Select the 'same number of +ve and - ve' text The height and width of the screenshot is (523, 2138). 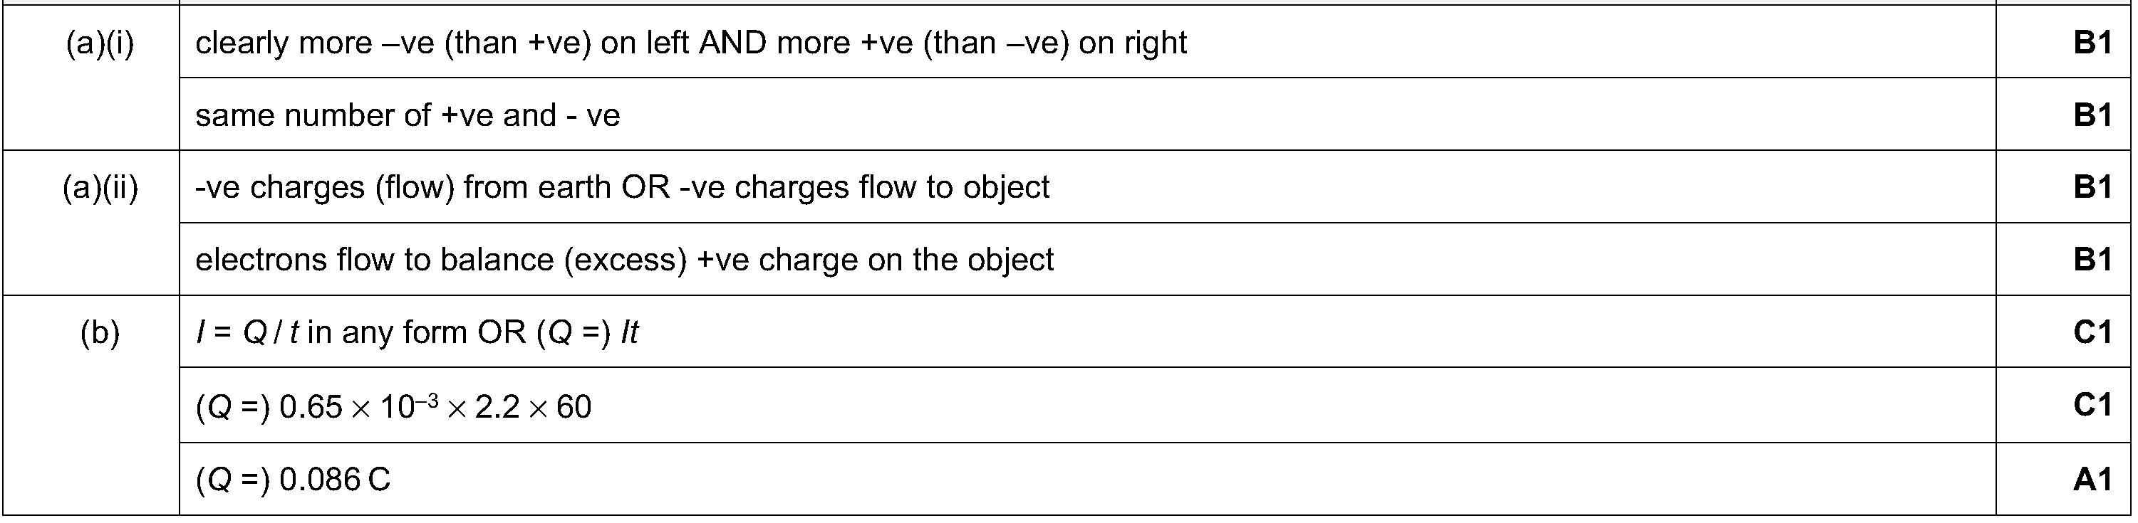pos(407,115)
